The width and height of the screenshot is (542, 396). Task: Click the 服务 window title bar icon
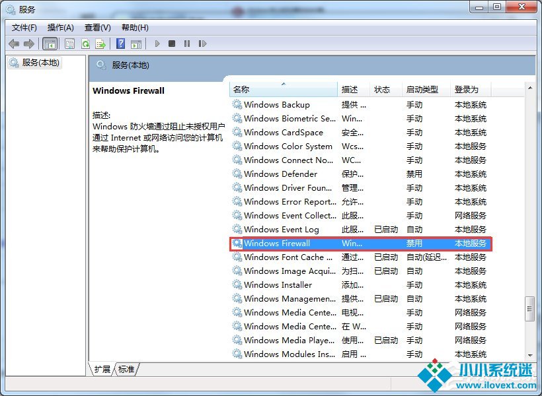click(11, 9)
